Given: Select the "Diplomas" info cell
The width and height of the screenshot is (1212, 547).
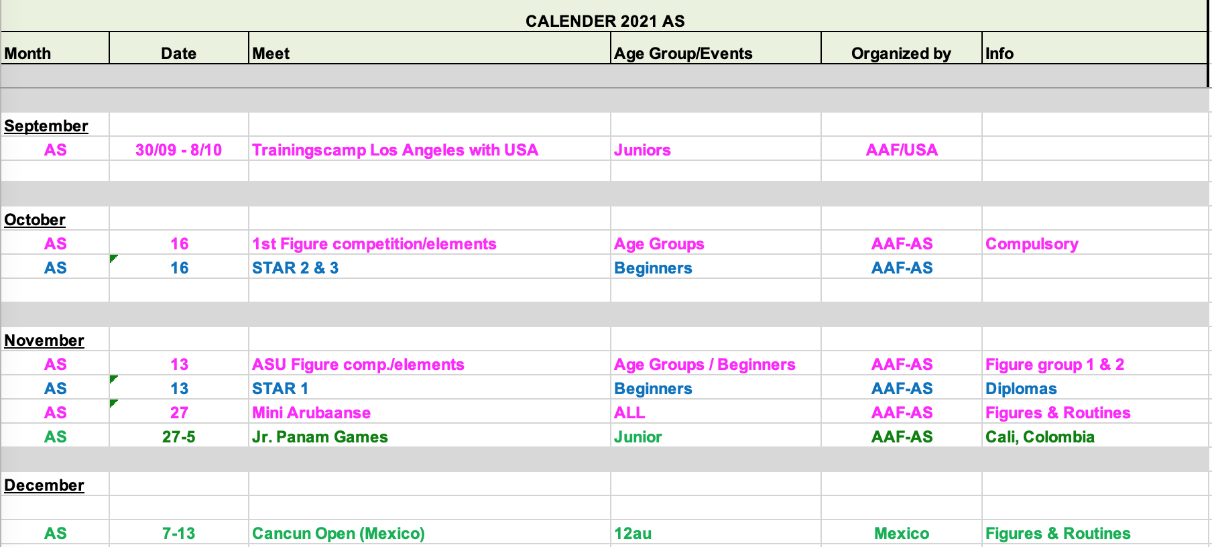Looking at the screenshot, I should [x=1021, y=389].
